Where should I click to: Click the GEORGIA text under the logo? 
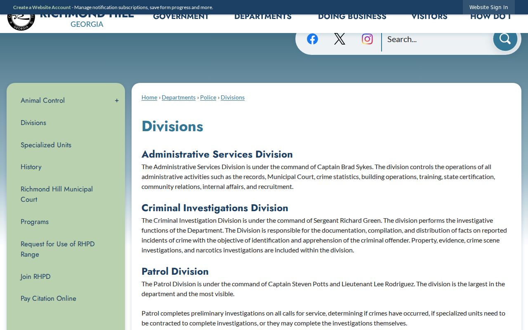[x=87, y=24]
